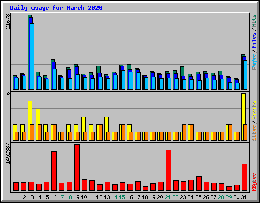Click the 6 maximum visits axis value
Image resolution: width=260 pixels, height=203 pixels.
click(x=8, y=93)
